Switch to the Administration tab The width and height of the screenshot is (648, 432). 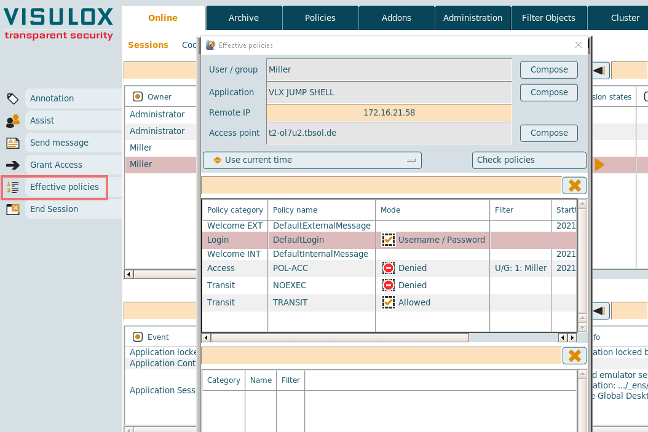click(472, 18)
